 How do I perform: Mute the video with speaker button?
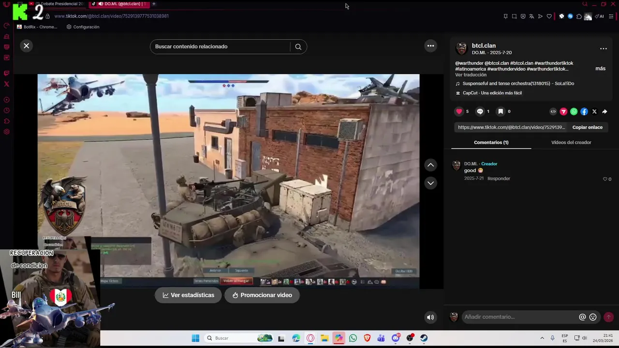(x=430, y=318)
